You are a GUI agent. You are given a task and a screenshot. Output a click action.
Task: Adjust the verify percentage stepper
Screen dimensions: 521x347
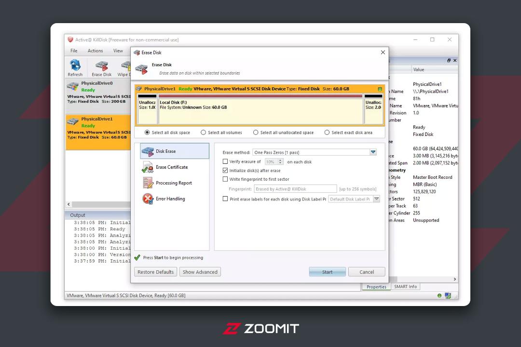[x=280, y=162]
